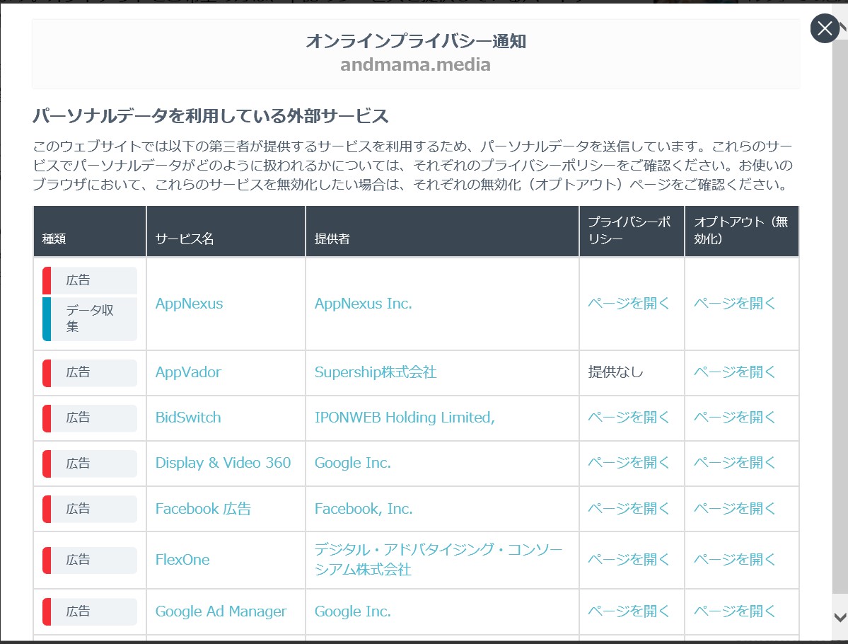
Task: Open Facebook 広告 privacy policy page link
Action: [629, 509]
